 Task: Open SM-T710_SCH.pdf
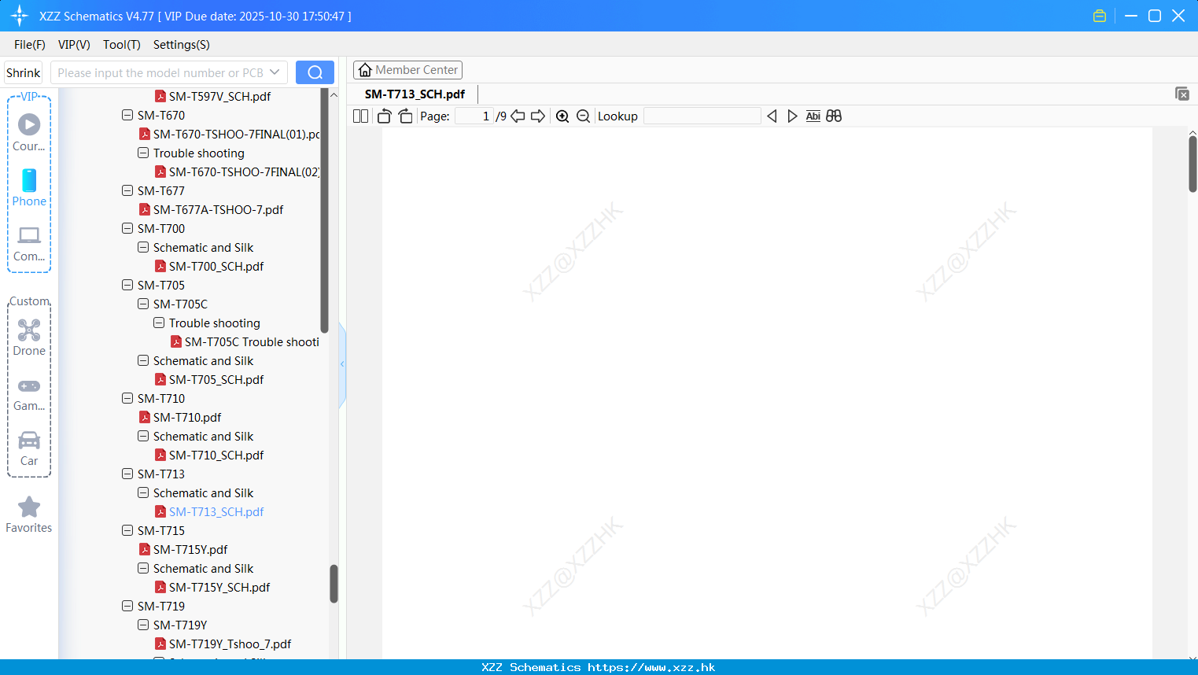click(216, 455)
